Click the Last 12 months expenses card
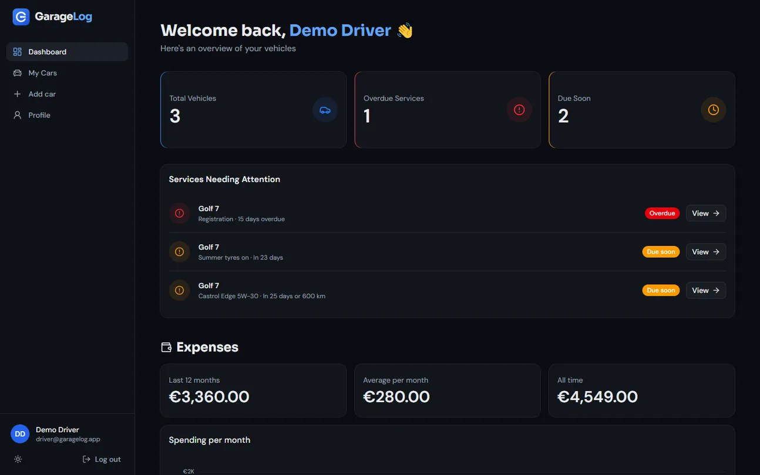This screenshot has width=760, height=475. (253, 390)
